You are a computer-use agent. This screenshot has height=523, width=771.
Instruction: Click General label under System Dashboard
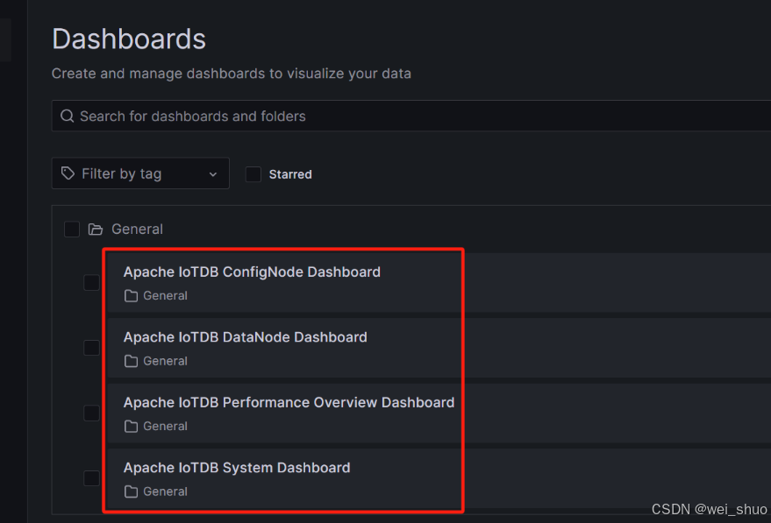[x=165, y=491]
